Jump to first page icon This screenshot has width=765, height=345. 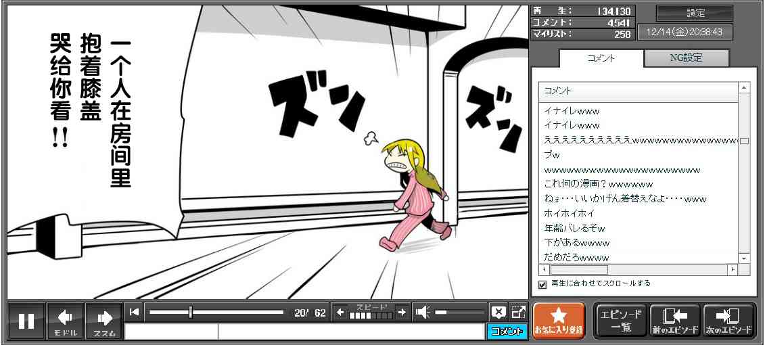[135, 312]
